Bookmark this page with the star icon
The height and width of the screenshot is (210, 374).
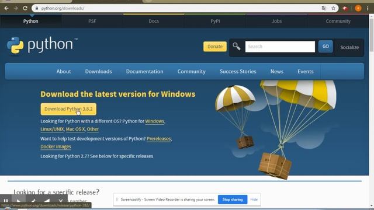pyautogui.click(x=333, y=8)
